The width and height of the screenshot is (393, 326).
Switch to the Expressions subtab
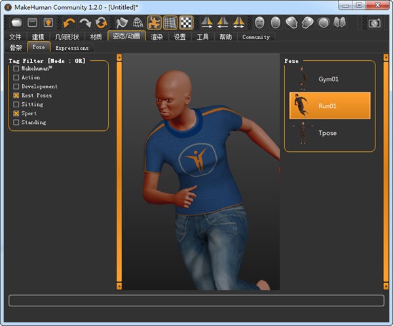[72, 48]
